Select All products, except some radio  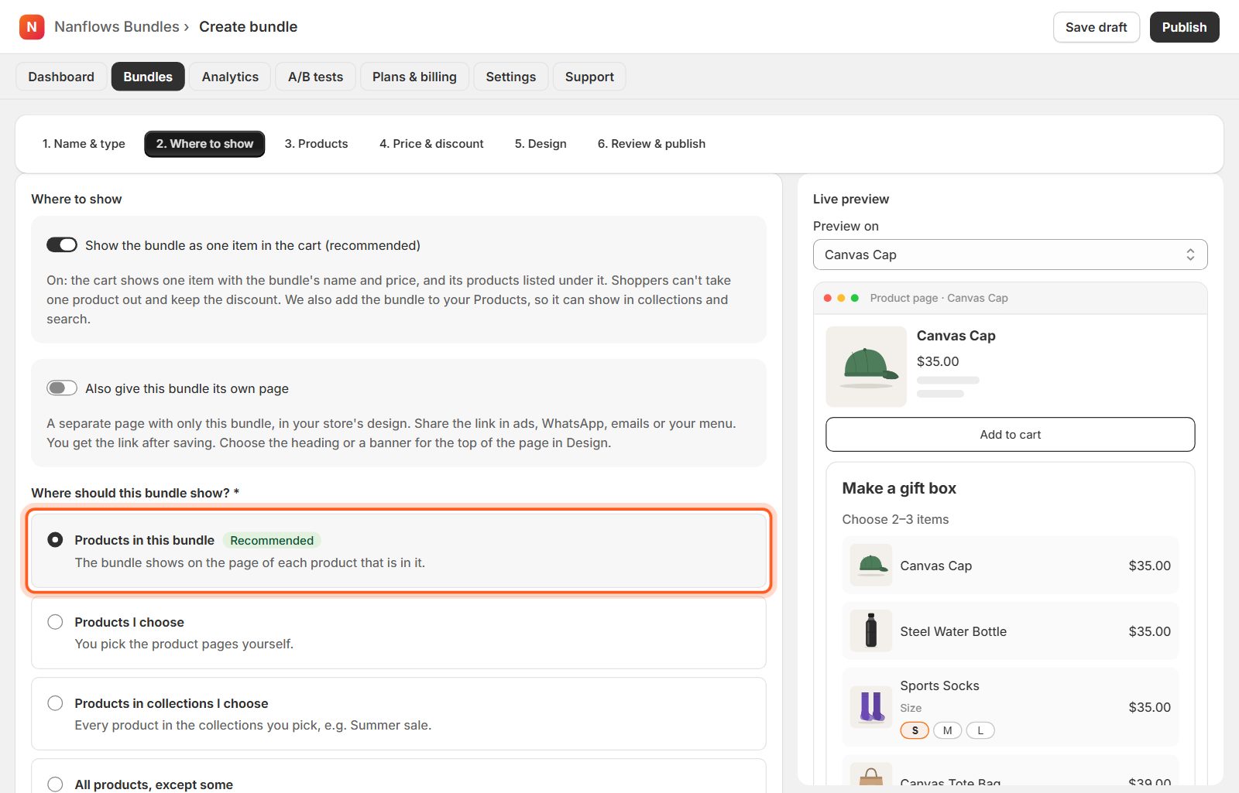55,784
